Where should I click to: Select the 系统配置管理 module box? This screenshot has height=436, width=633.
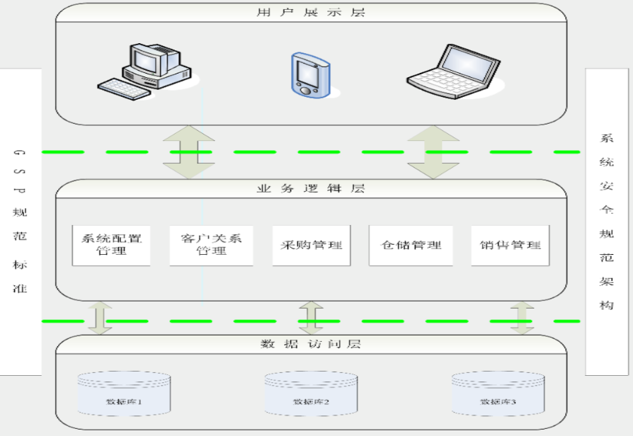(x=111, y=246)
